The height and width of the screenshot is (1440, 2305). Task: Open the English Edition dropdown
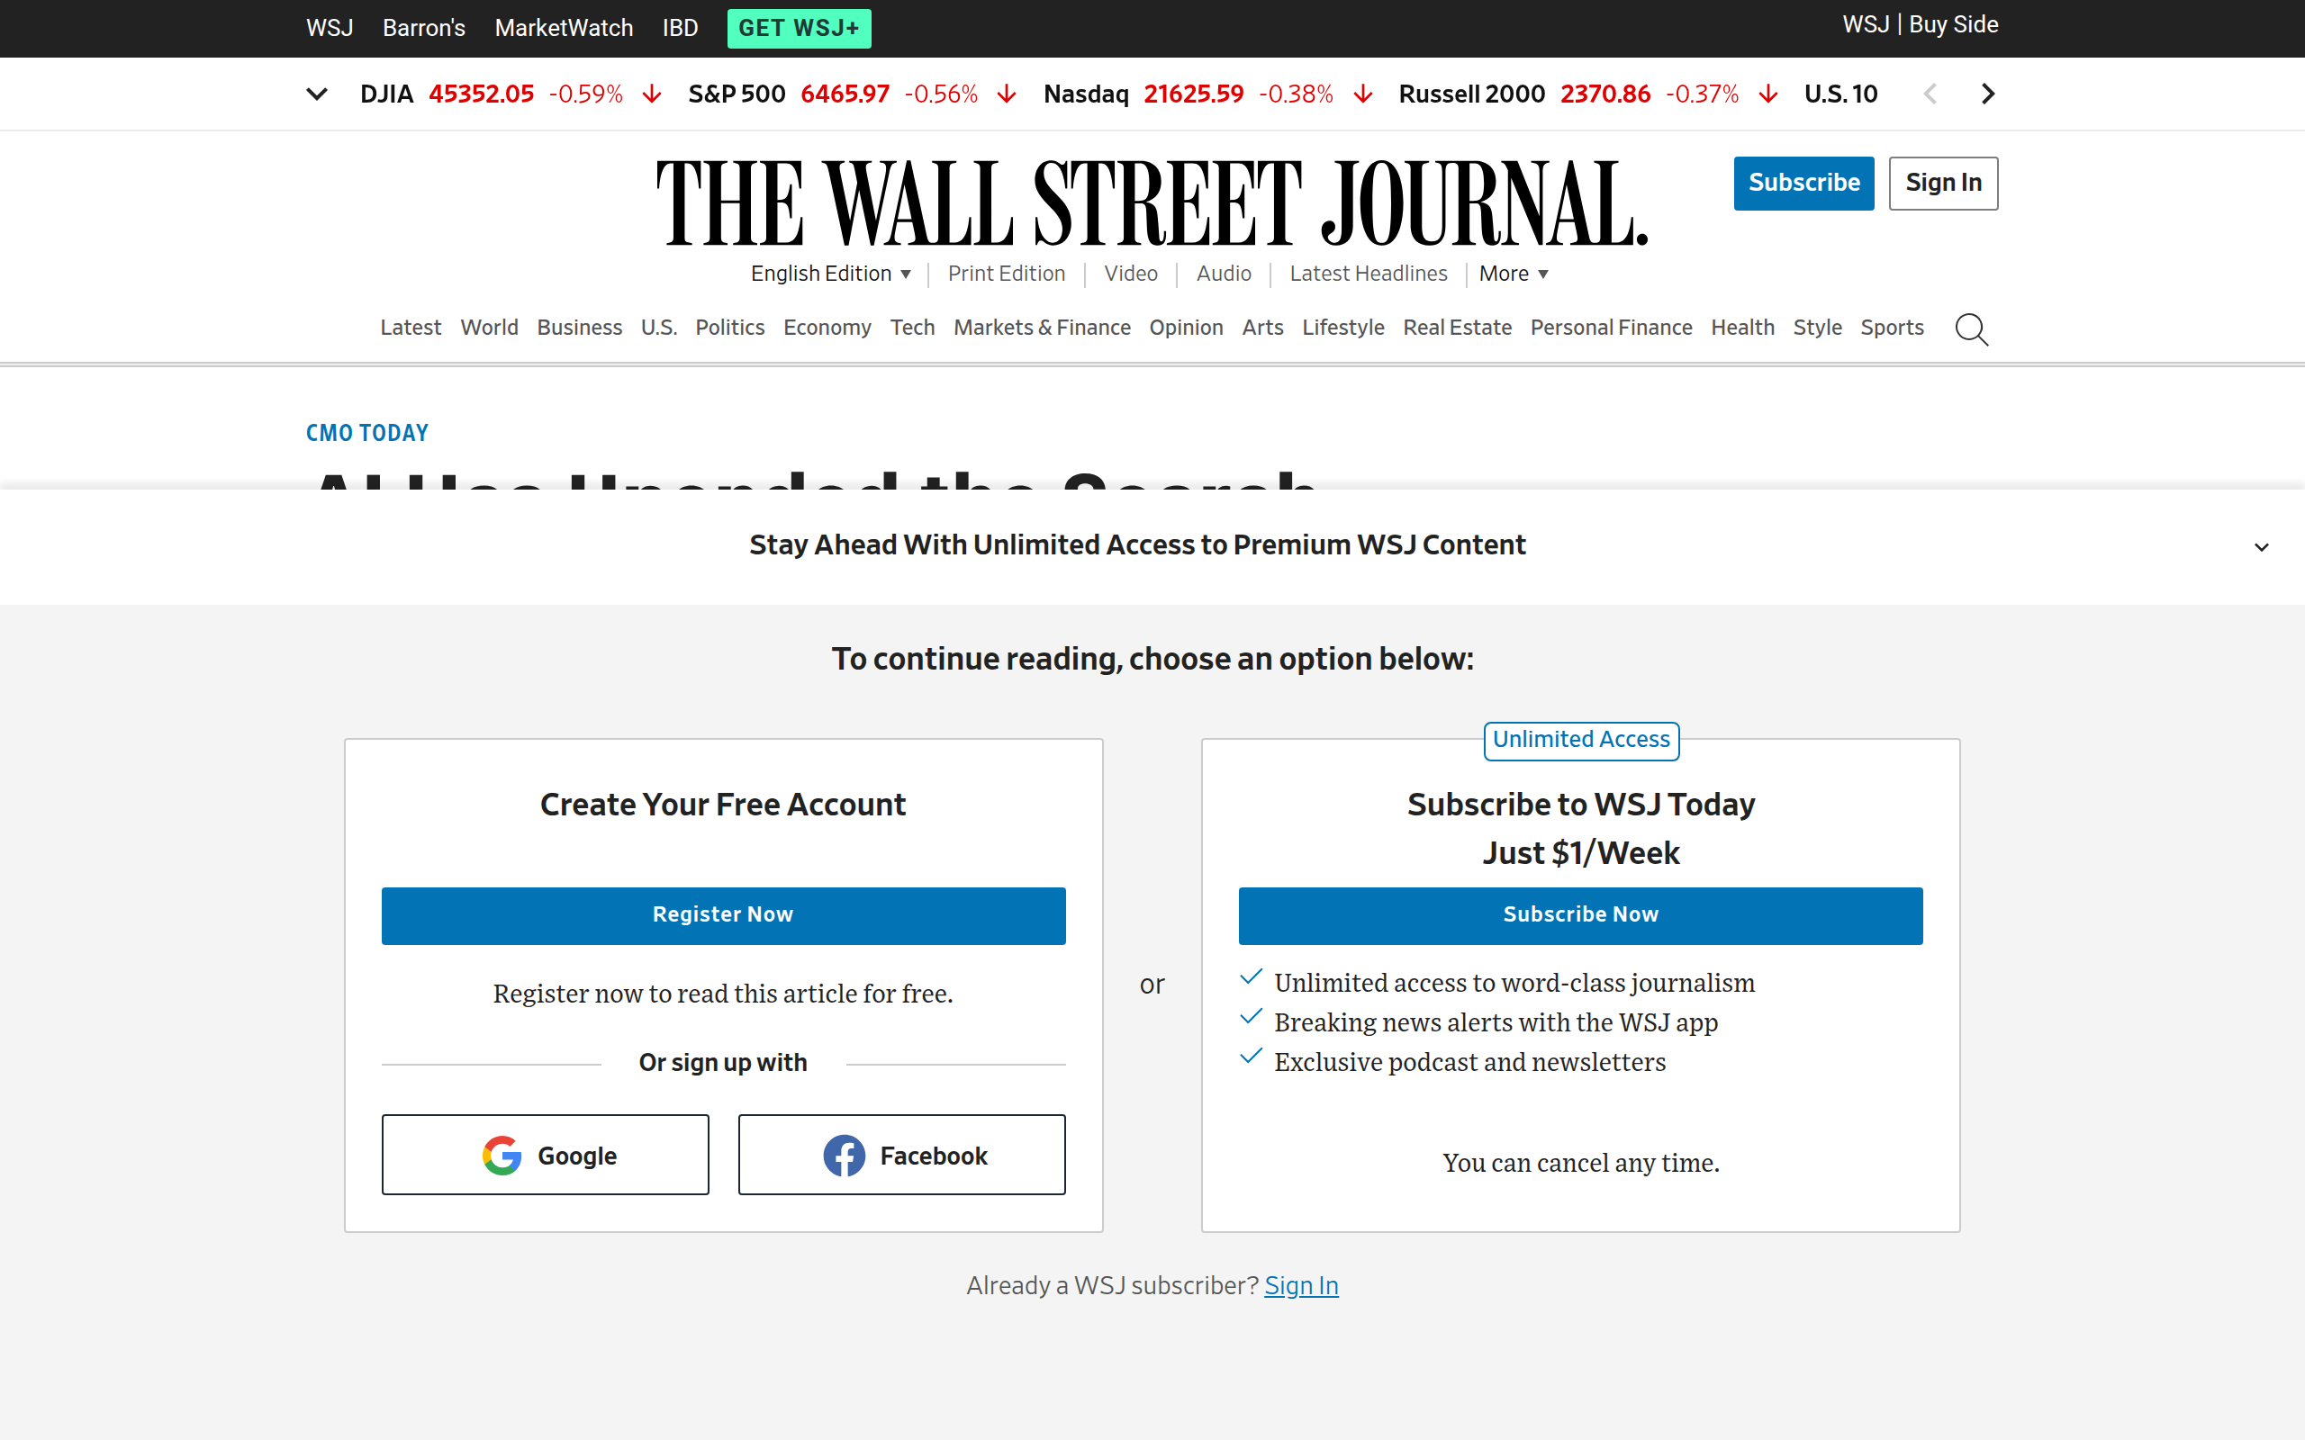tap(830, 274)
